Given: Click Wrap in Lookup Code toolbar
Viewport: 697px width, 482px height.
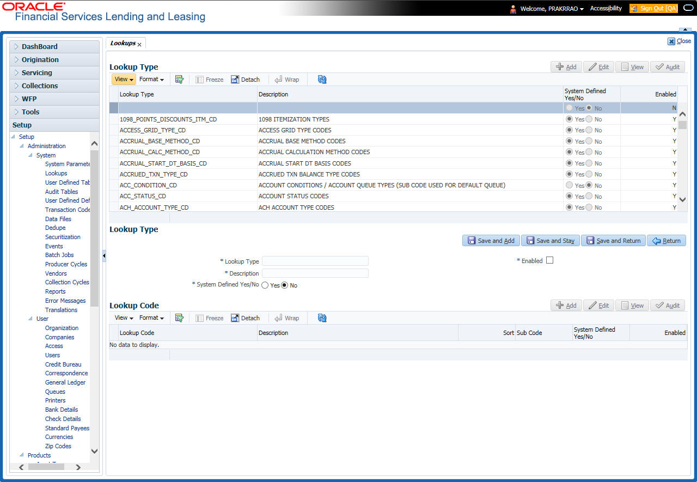Looking at the screenshot, I should point(286,318).
